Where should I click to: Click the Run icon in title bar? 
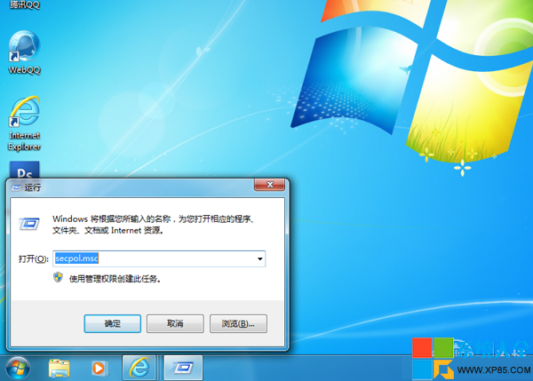(x=16, y=187)
